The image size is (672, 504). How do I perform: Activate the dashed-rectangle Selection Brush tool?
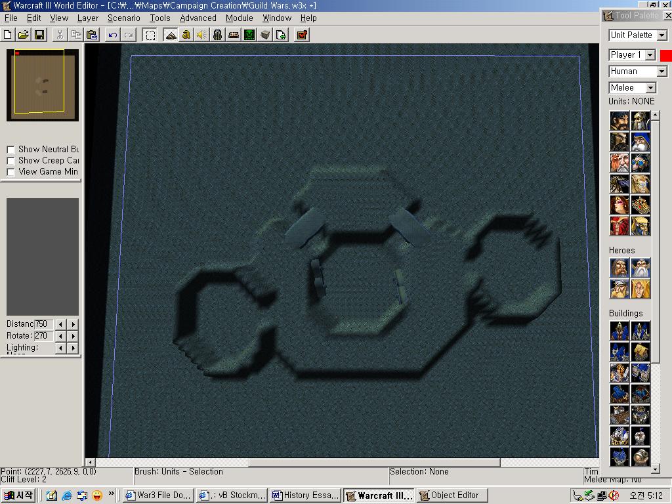pos(150,35)
